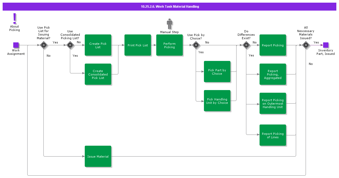Click the Manual Step person icon

click(169, 24)
